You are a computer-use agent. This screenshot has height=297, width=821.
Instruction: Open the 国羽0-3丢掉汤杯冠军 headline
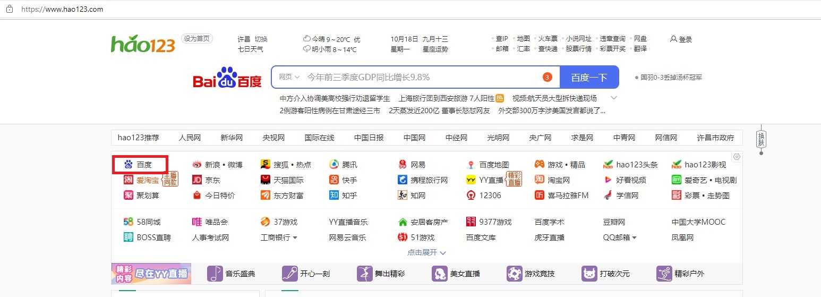(671, 77)
